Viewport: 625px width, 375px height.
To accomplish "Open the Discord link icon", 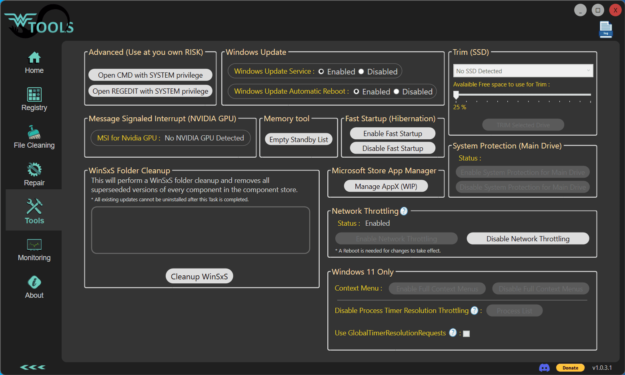I will click(x=545, y=368).
